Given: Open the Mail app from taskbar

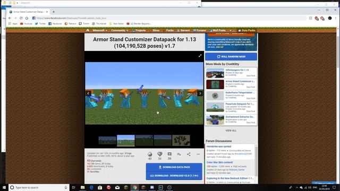Looking at the screenshot, I should pyautogui.click(x=117, y=187).
